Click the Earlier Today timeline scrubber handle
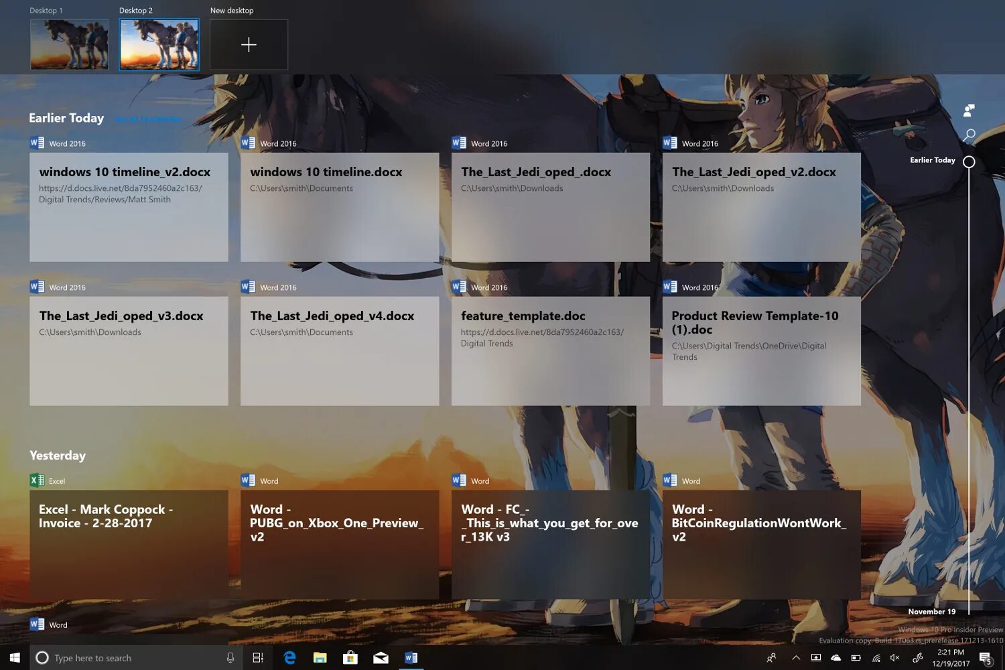This screenshot has height=670, width=1005. 969,161
